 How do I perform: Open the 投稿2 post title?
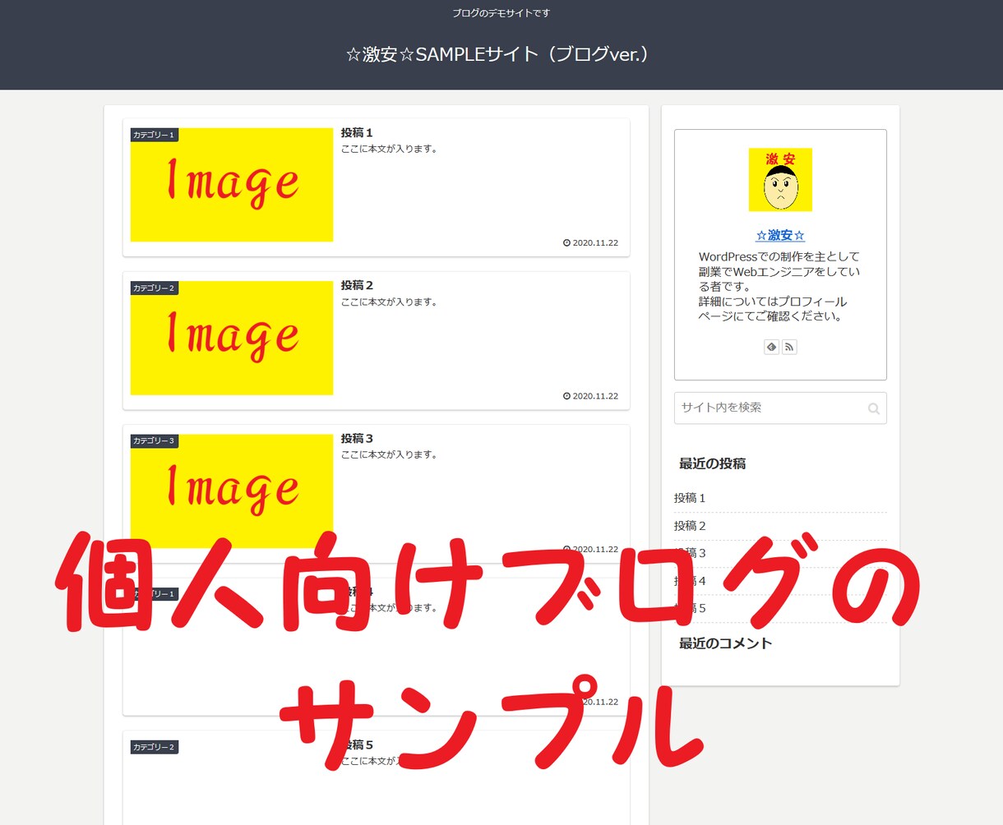pyautogui.click(x=357, y=285)
